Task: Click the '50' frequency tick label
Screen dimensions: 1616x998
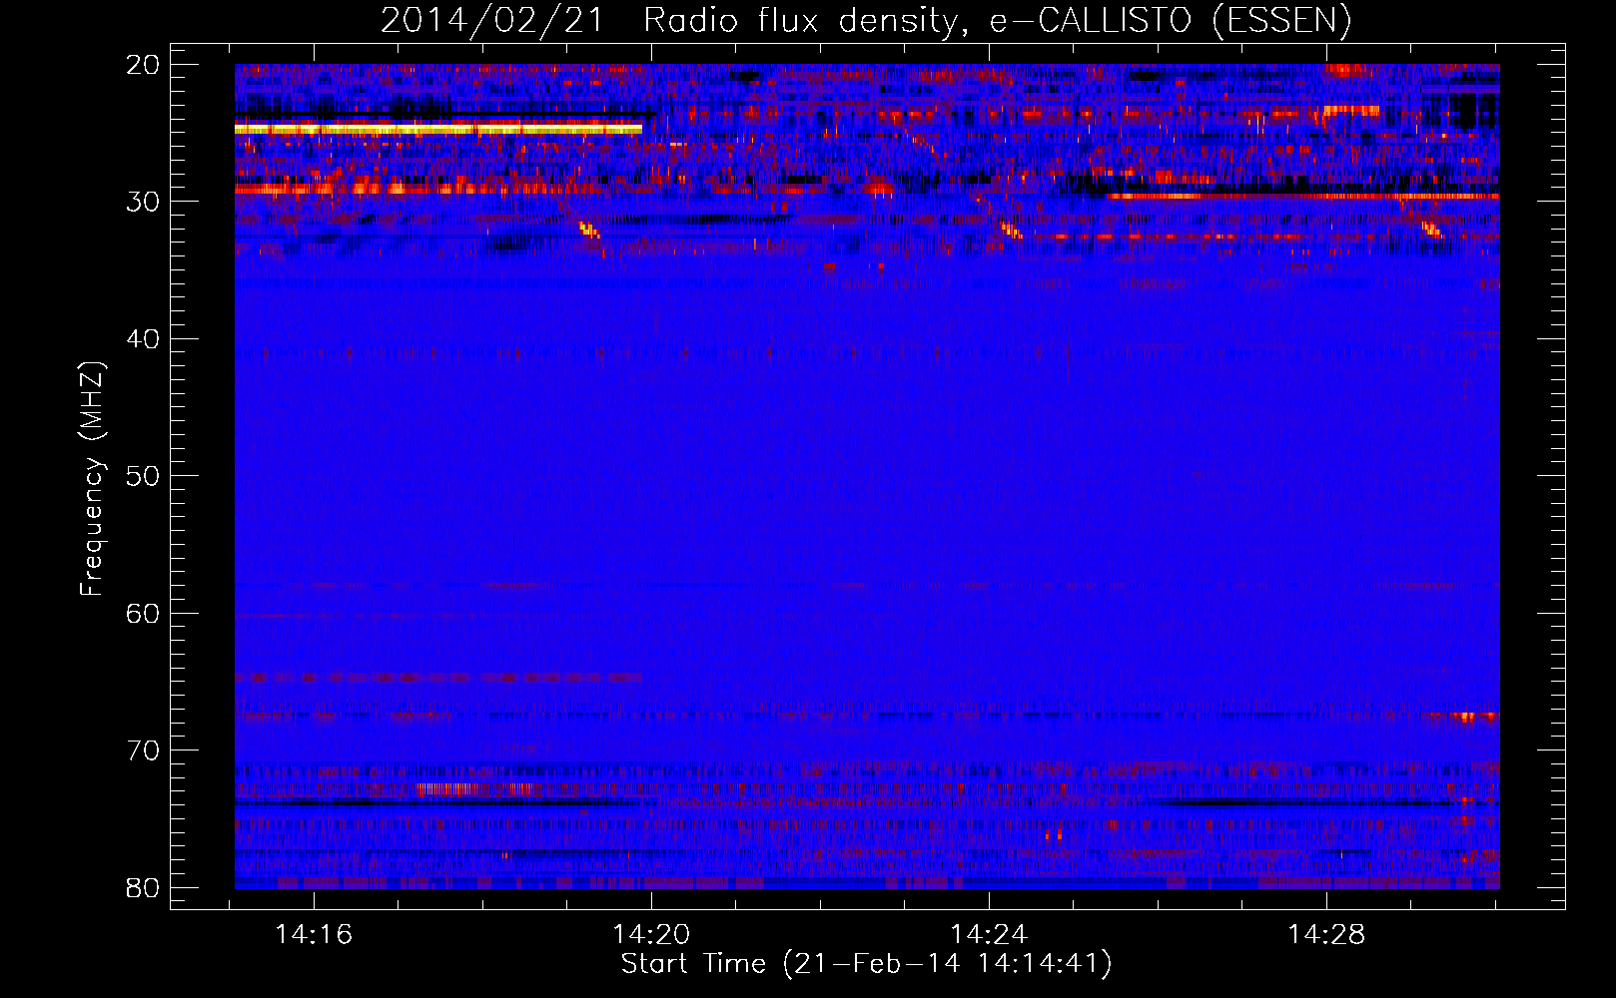Action: point(143,476)
